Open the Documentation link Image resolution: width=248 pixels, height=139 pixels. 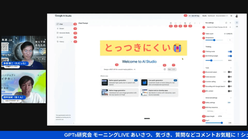[x=222, y=16]
